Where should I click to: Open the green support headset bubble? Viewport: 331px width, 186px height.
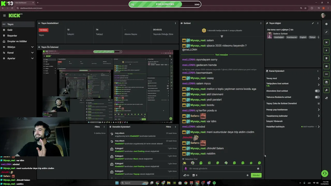click(x=325, y=173)
